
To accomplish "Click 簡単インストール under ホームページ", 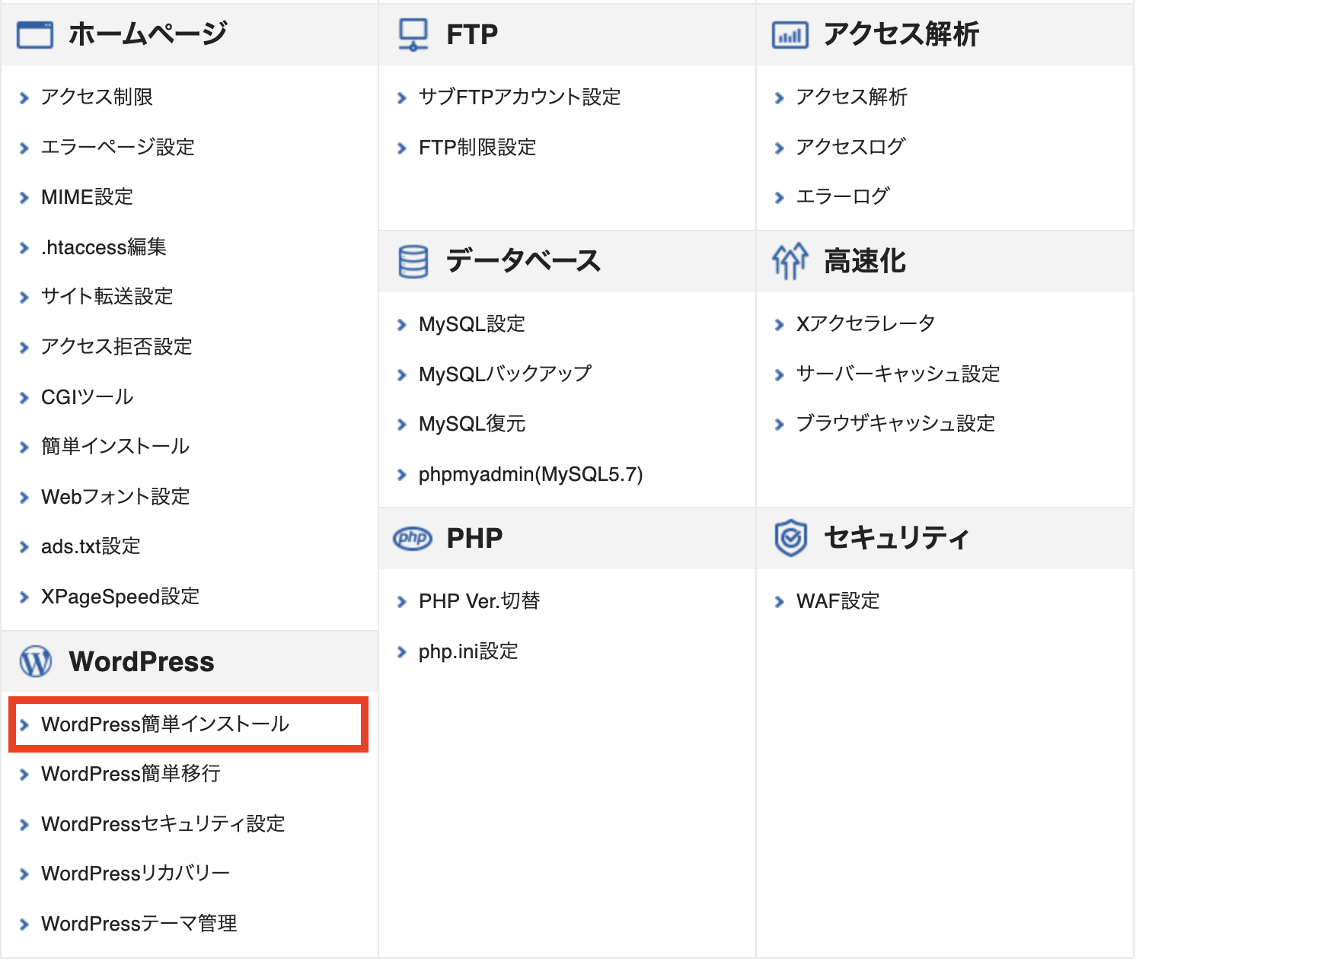I will tap(115, 447).
